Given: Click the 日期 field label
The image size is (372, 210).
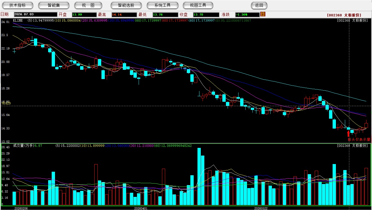Looking at the screenshot, I should click(4, 14).
